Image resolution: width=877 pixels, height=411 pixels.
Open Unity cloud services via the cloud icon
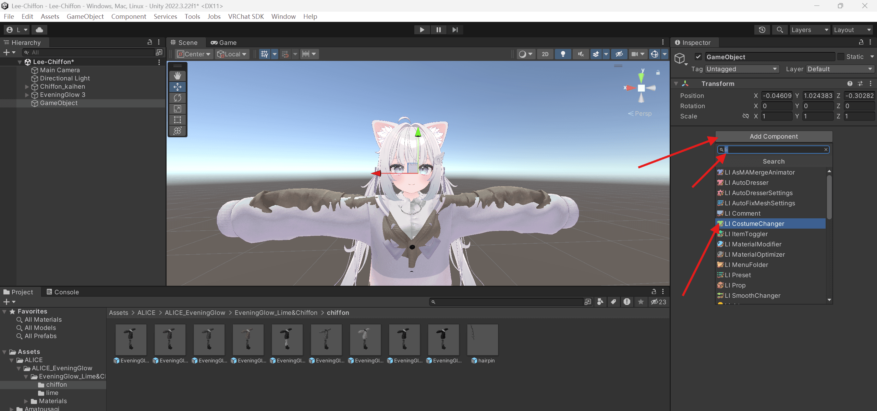39,30
